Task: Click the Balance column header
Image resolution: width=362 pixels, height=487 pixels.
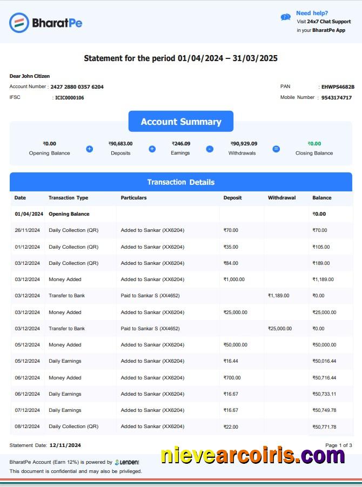Action: [x=322, y=198]
